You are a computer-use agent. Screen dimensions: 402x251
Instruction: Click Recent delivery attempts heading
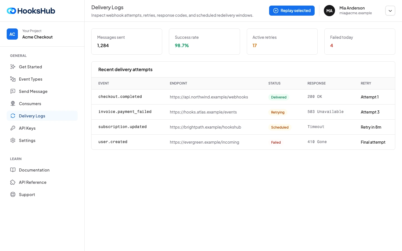pyautogui.click(x=125, y=69)
